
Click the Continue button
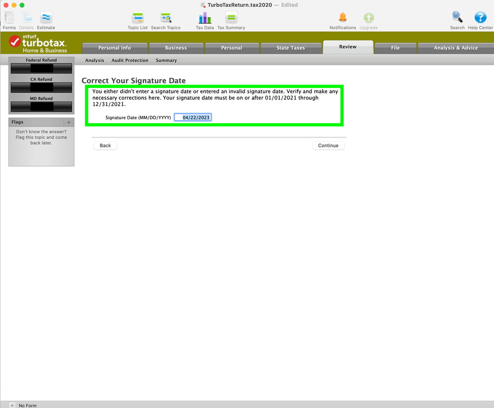tap(328, 145)
